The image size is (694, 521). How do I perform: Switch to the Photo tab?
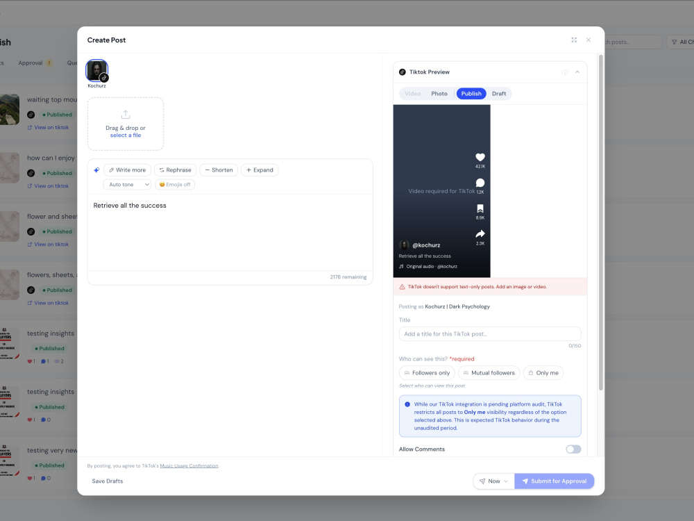point(439,94)
